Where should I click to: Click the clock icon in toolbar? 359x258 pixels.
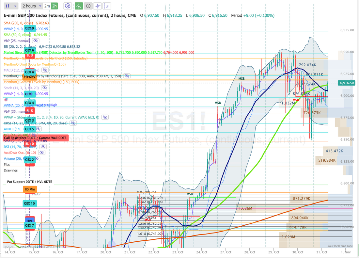88,6
